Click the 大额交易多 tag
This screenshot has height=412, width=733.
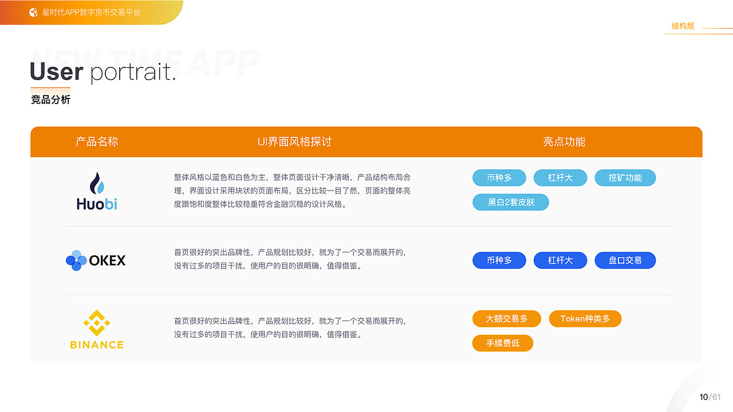pyautogui.click(x=507, y=319)
